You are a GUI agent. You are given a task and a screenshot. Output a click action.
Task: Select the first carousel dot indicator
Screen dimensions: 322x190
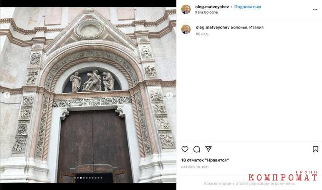click(75, 178)
